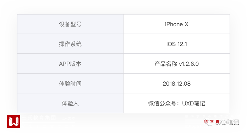The height and width of the screenshot is (133, 247).
Task: Click the 产品名称 v1.2.6.0 cell
Action: [x=177, y=64]
